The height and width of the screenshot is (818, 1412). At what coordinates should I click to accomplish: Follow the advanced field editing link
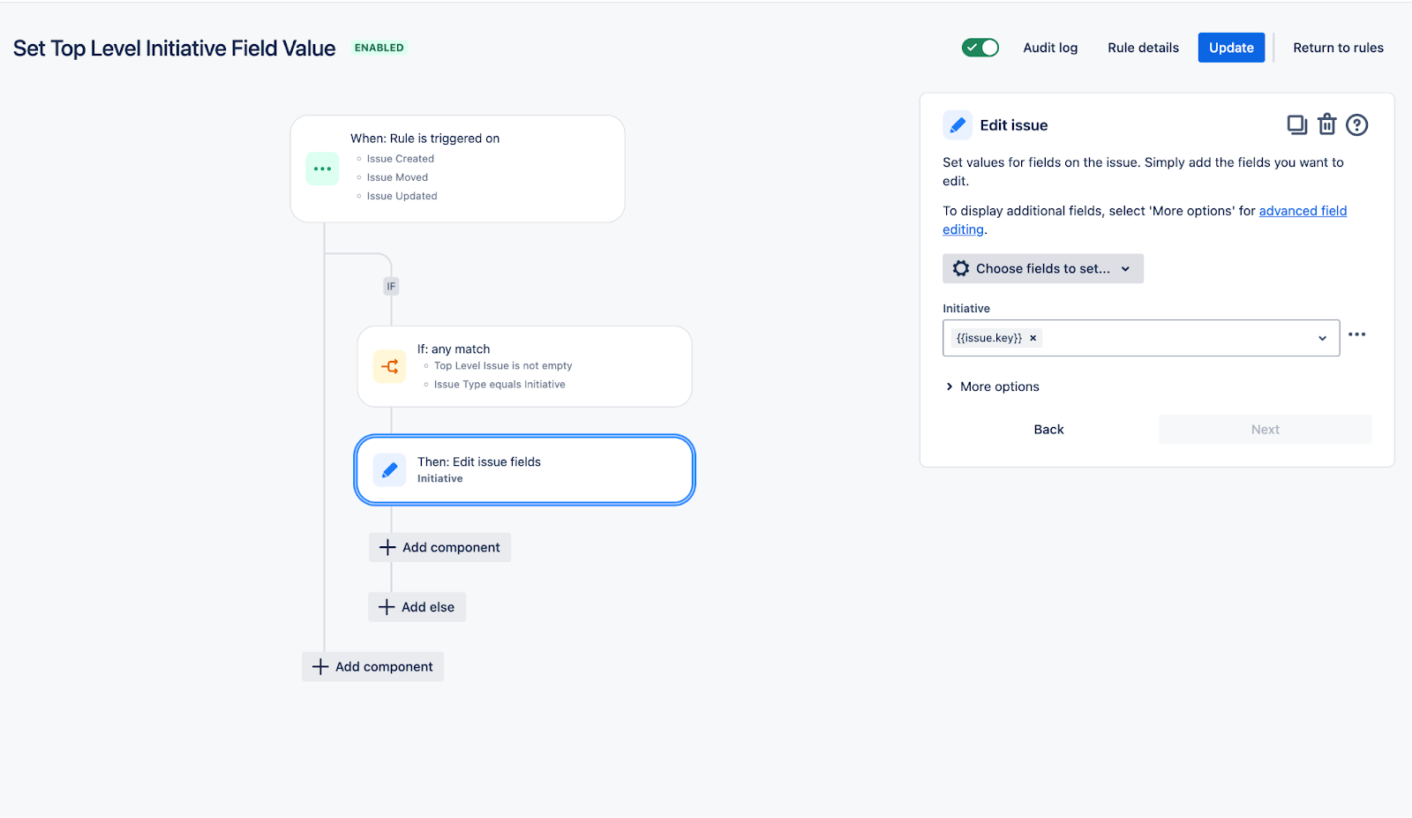(1302, 211)
